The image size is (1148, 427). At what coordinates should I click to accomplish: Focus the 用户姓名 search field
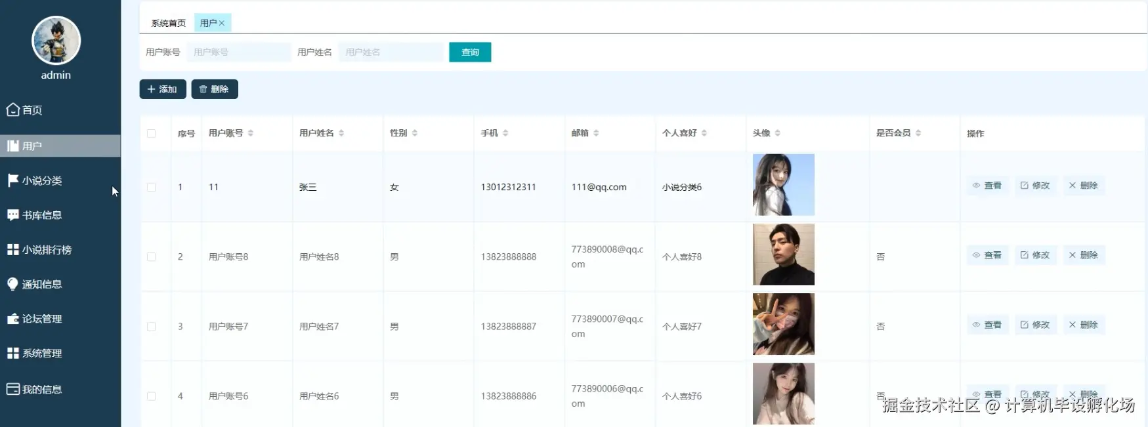[391, 52]
